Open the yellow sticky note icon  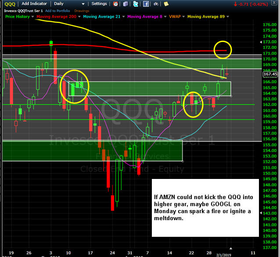tap(165, 4)
